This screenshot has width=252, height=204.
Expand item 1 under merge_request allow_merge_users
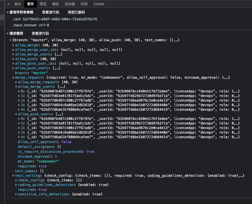point(19,96)
